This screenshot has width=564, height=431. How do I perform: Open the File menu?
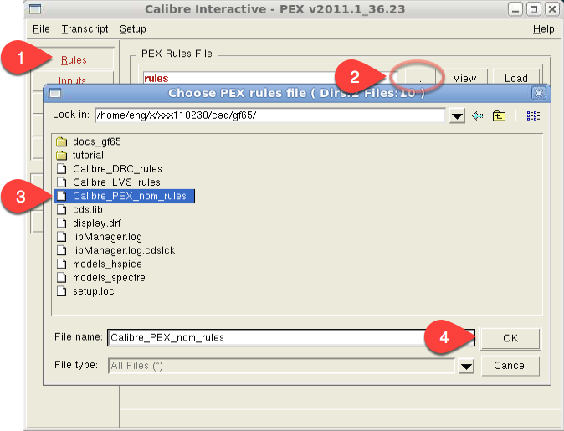click(40, 28)
